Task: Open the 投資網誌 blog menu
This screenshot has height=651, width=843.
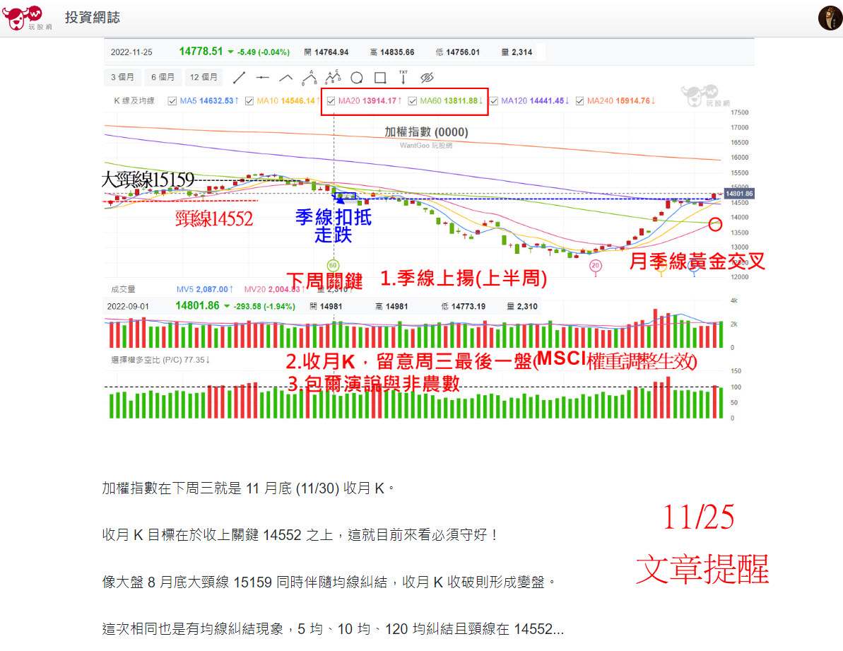Action: coord(93,17)
